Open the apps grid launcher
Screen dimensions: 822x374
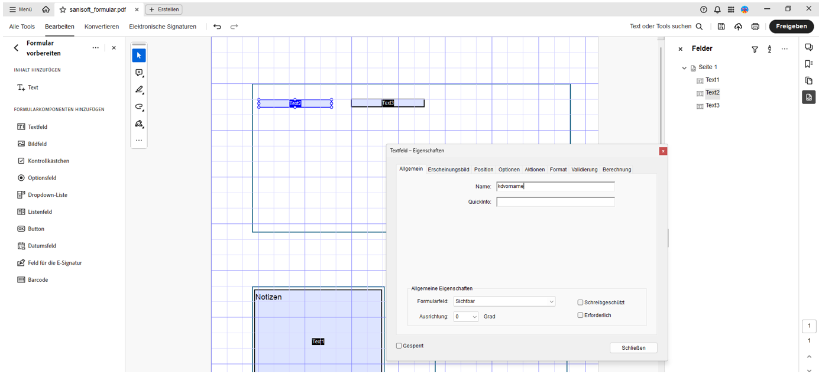(x=731, y=9)
